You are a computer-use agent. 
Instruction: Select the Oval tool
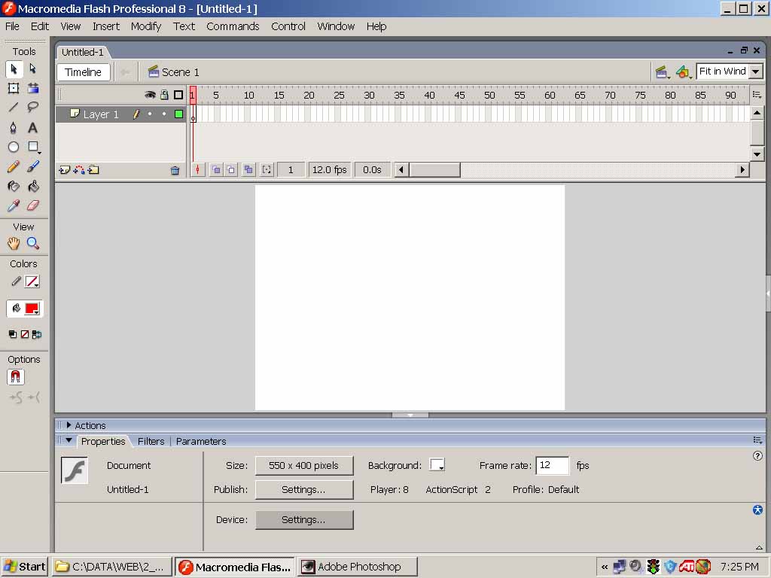point(14,147)
